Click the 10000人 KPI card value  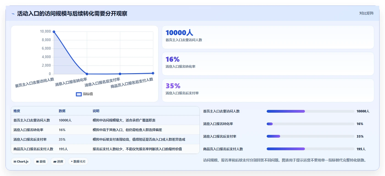(179, 33)
